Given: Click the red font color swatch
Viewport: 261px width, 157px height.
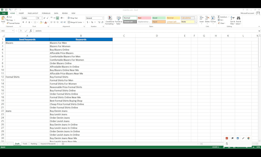Looking at the screenshot, I should coord(46,22).
